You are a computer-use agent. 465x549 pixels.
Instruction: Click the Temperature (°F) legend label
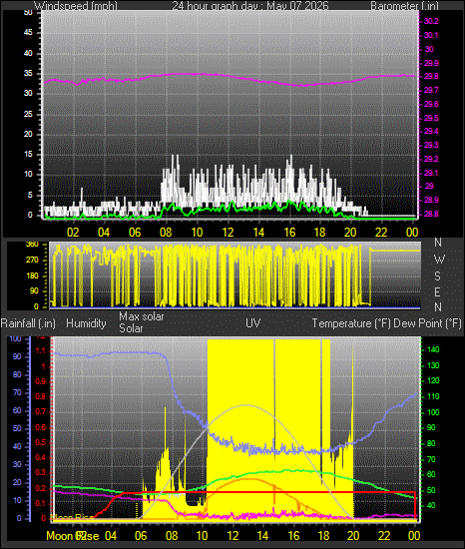(x=351, y=323)
